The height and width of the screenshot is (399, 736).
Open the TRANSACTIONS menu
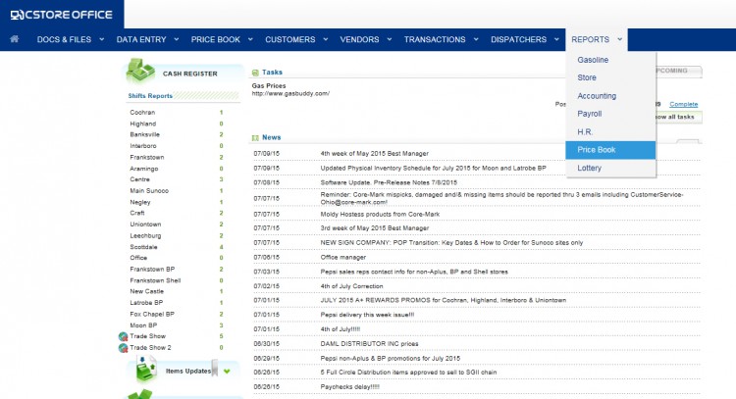tap(435, 39)
